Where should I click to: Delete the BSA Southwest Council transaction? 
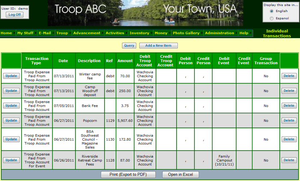pos(289,139)
